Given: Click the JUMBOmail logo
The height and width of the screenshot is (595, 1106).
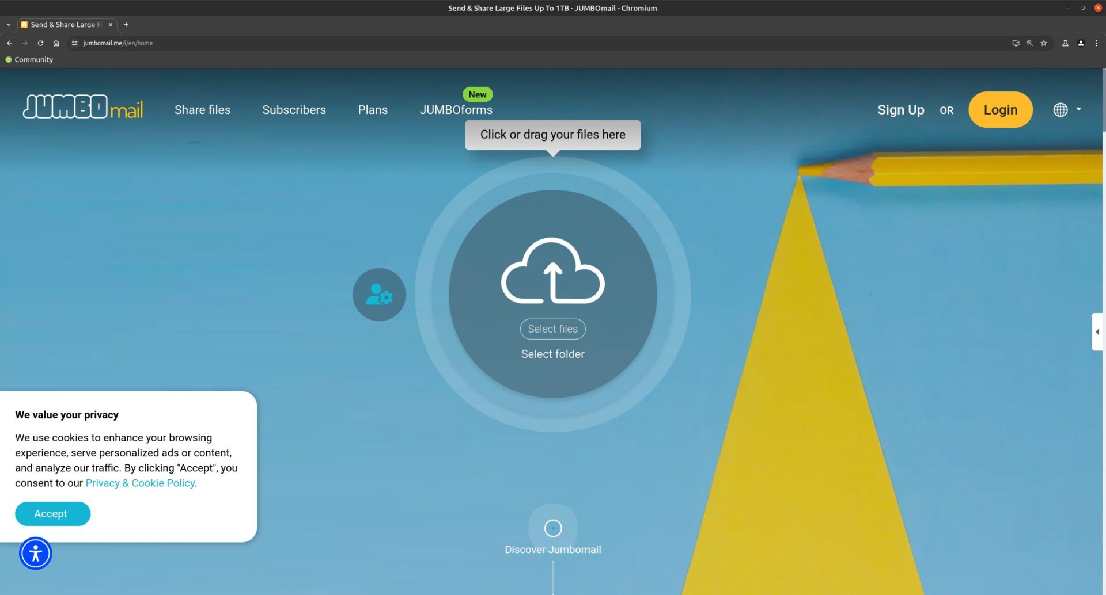Looking at the screenshot, I should click(x=83, y=108).
